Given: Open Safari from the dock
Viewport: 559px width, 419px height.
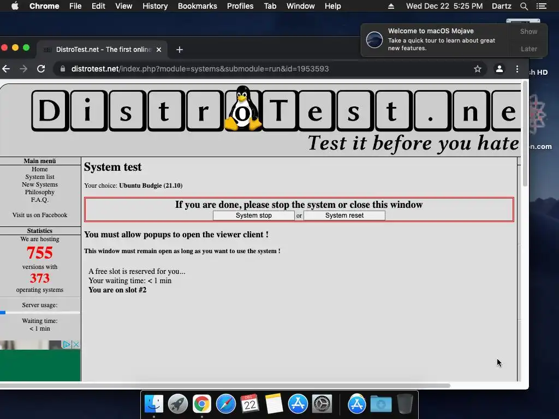Looking at the screenshot, I should [x=225, y=404].
